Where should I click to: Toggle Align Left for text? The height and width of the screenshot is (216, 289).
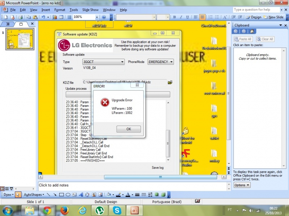coord(196,17)
